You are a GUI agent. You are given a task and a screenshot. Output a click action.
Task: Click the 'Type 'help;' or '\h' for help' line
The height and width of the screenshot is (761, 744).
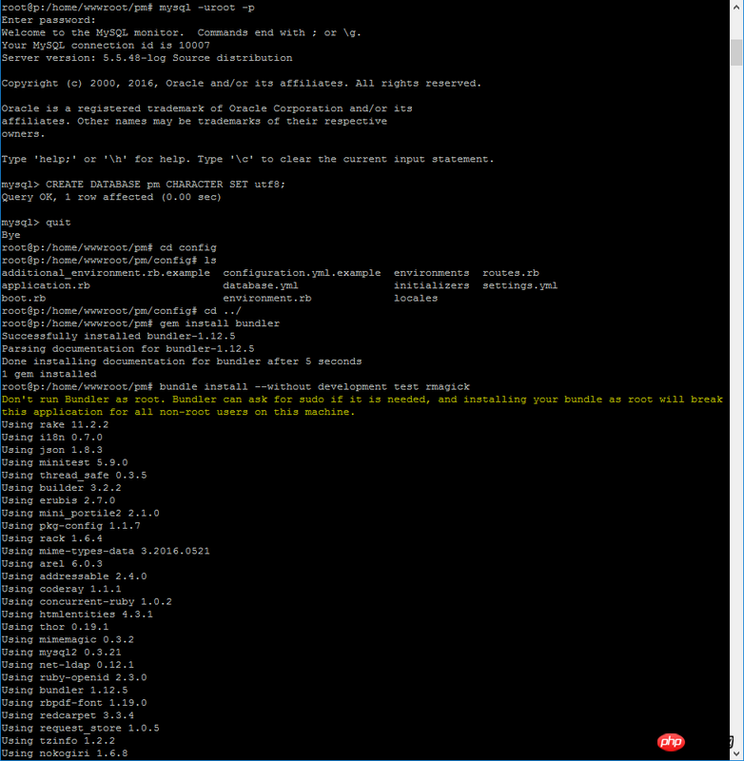[x=248, y=159]
